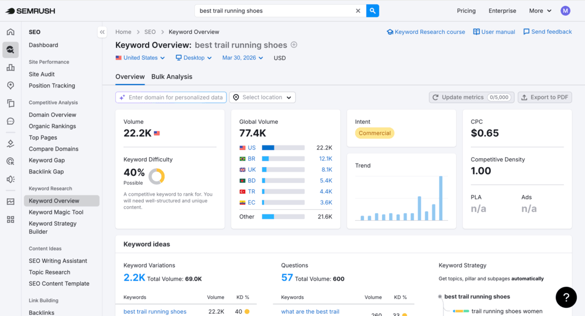Screen dimensions: 585x316
Task: Open Pricing in the top bar
Action: coord(466,11)
